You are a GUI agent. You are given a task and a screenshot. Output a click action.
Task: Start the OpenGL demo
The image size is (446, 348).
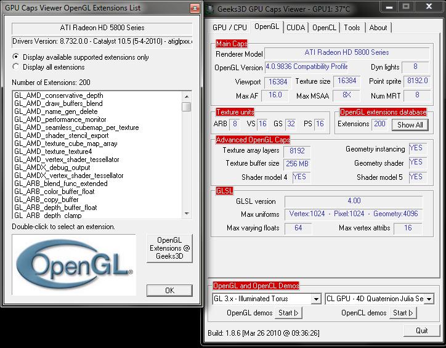coord(288,313)
